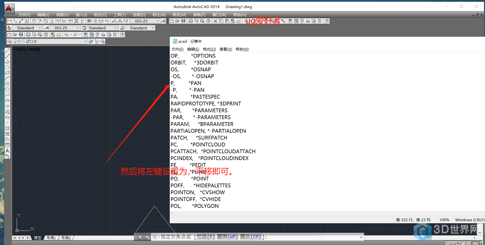
Task: Expand the command line history arrow
Action: [361, 237]
